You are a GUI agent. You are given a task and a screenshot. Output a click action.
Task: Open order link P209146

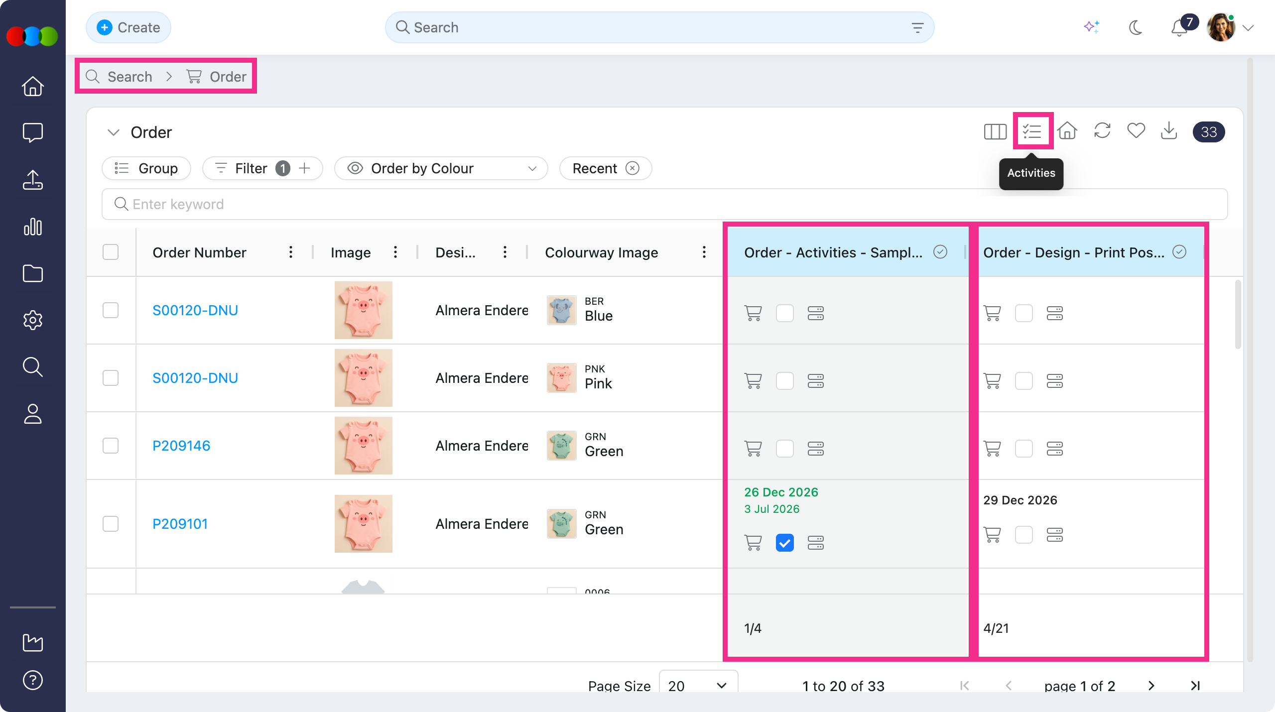click(181, 446)
